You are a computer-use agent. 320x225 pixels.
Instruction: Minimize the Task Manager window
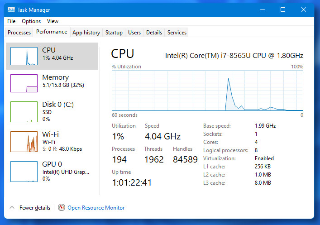[x=263, y=10]
